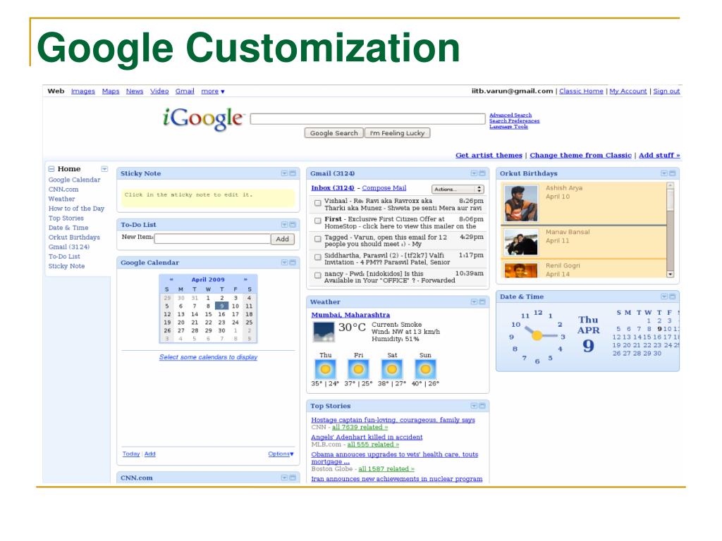
Task: Click Get artist themes link
Action: pos(489,155)
